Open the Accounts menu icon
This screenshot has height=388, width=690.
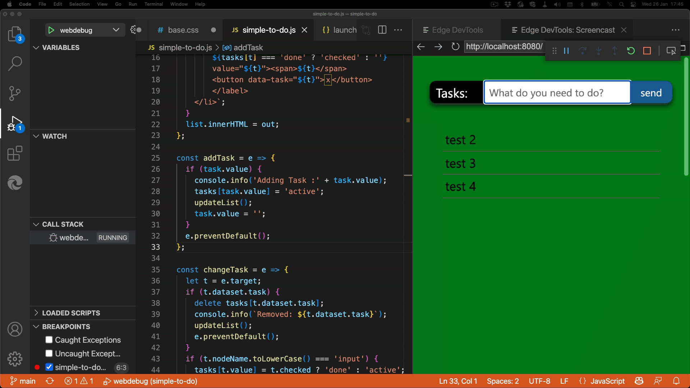click(x=15, y=329)
